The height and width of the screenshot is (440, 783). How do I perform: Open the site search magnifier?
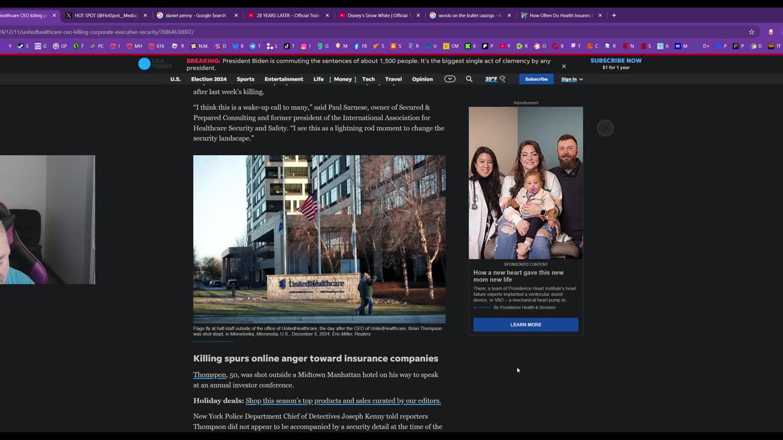click(469, 79)
